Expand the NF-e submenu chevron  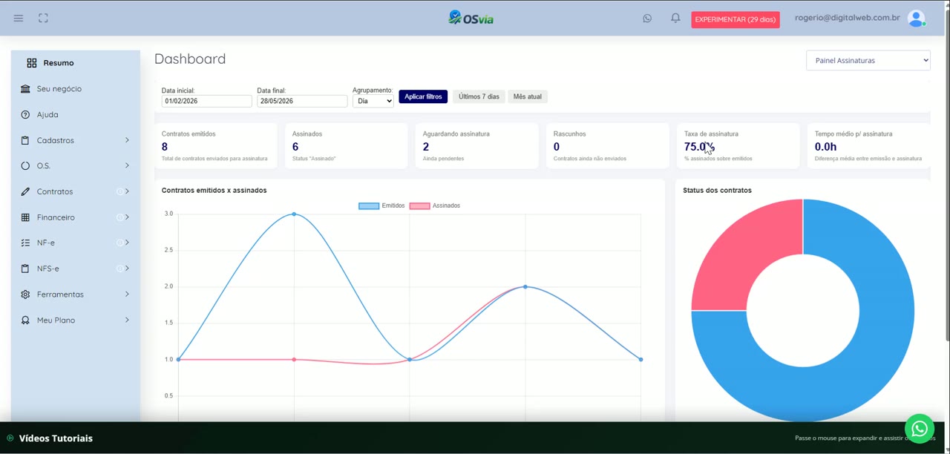coord(127,243)
